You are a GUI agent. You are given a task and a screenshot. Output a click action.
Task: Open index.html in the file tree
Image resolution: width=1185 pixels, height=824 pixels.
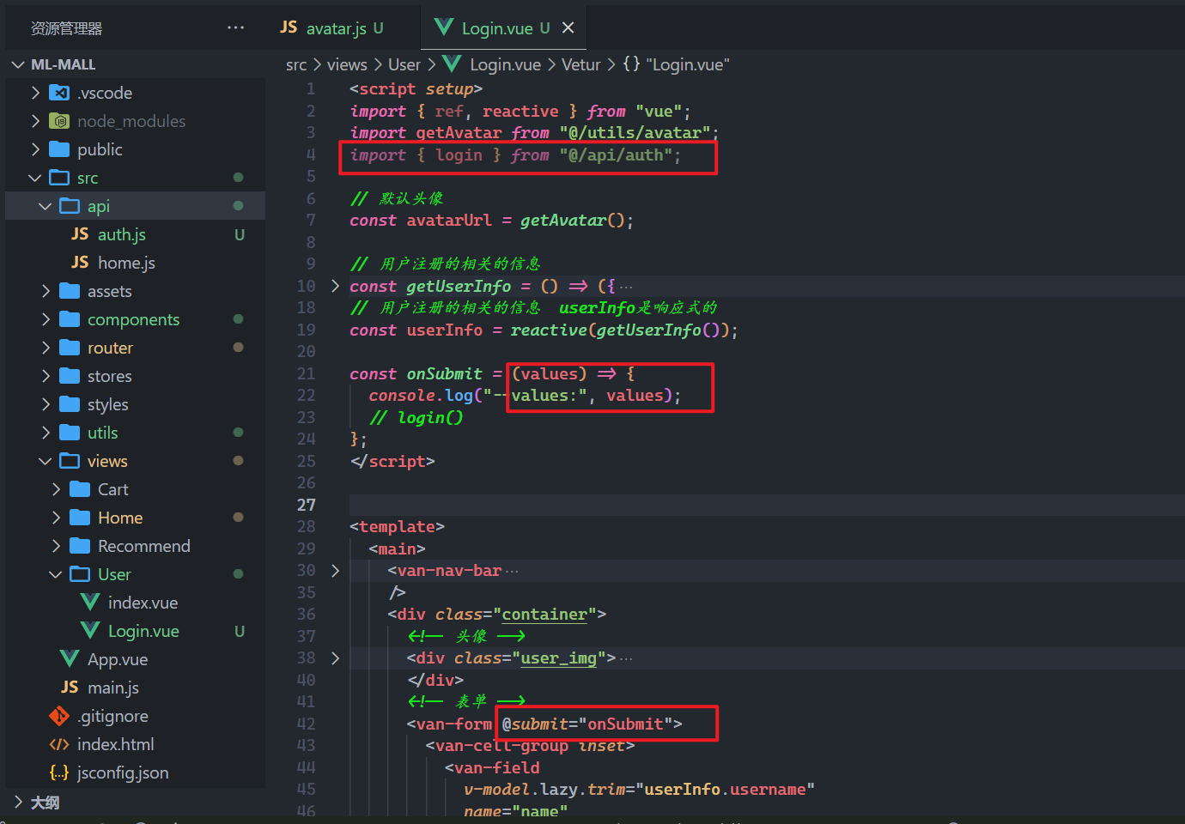116,744
